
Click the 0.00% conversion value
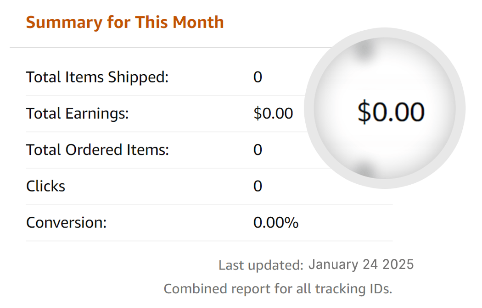coord(276,222)
